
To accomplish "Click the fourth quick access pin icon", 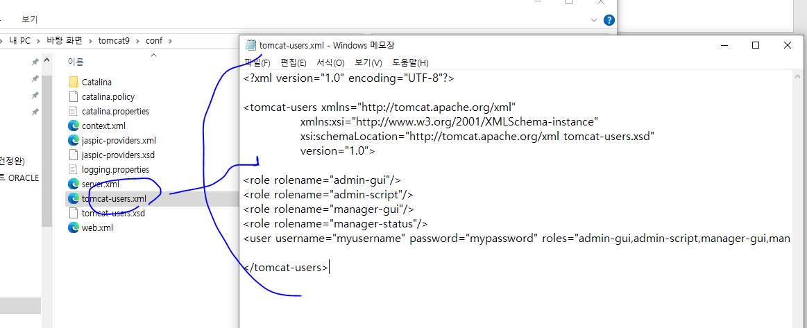I will click(x=35, y=112).
